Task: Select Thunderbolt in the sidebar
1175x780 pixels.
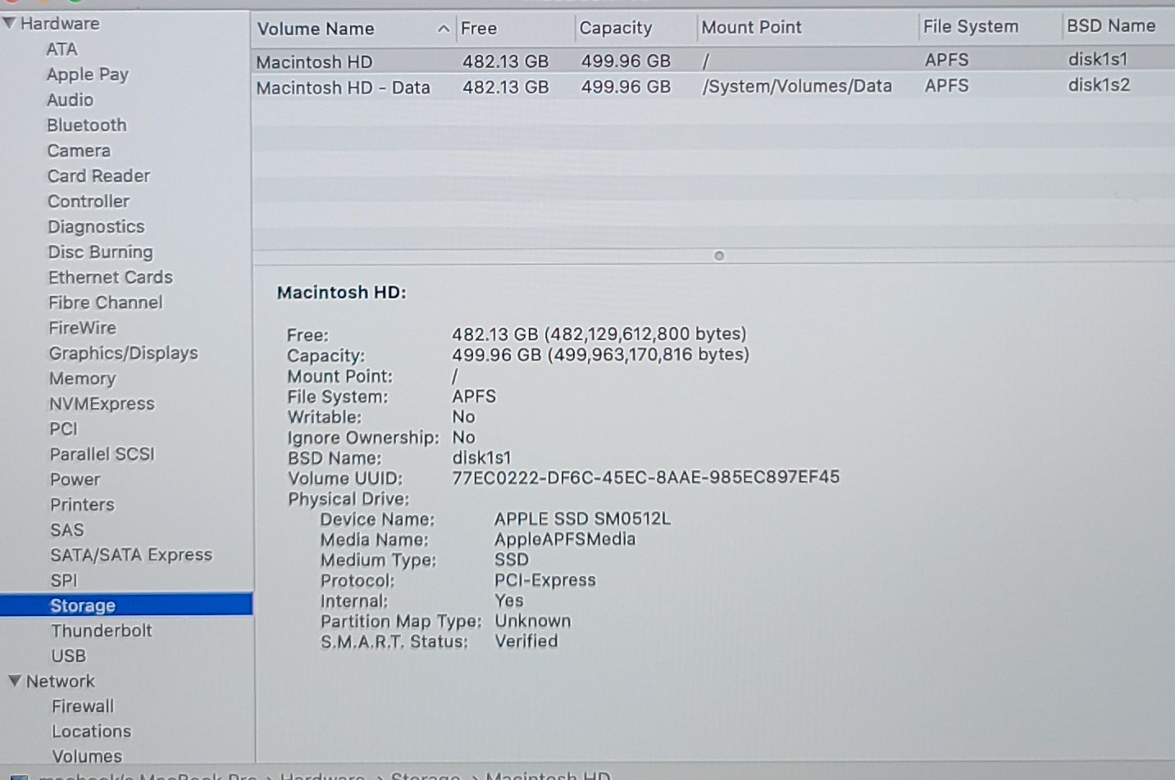Action: (x=101, y=631)
